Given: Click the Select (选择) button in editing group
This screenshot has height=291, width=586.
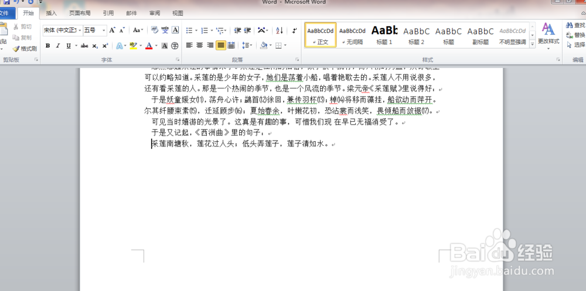Looking at the screenshot, I should pyautogui.click(x=575, y=45).
